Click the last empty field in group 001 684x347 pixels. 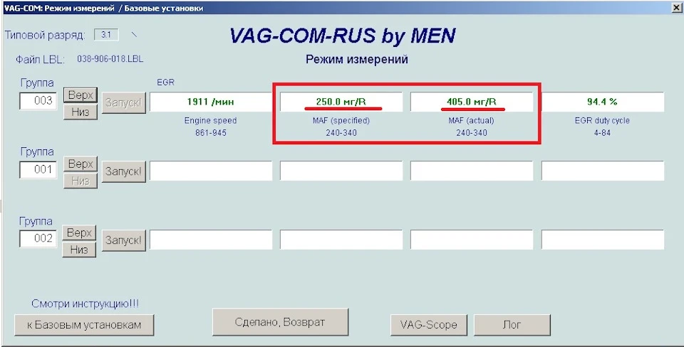pos(603,171)
